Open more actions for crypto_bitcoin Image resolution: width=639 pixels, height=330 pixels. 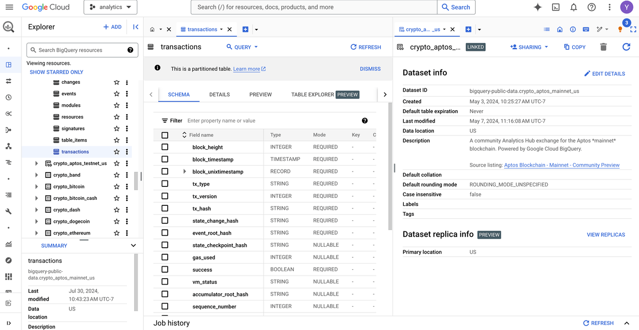[x=127, y=187]
